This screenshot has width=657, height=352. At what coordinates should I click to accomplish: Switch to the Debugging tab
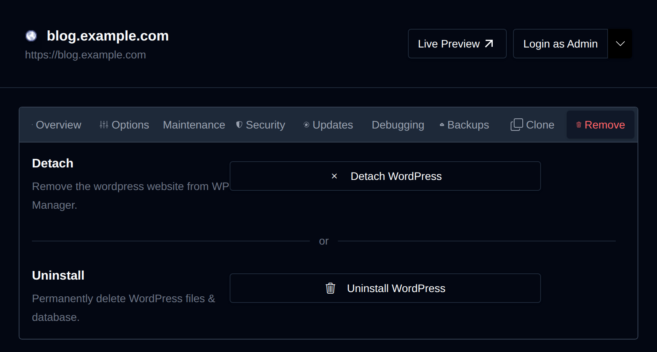coord(398,125)
